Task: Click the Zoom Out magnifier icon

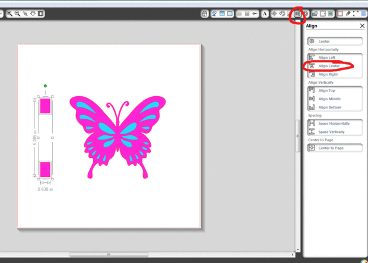Action: [x=17, y=14]
